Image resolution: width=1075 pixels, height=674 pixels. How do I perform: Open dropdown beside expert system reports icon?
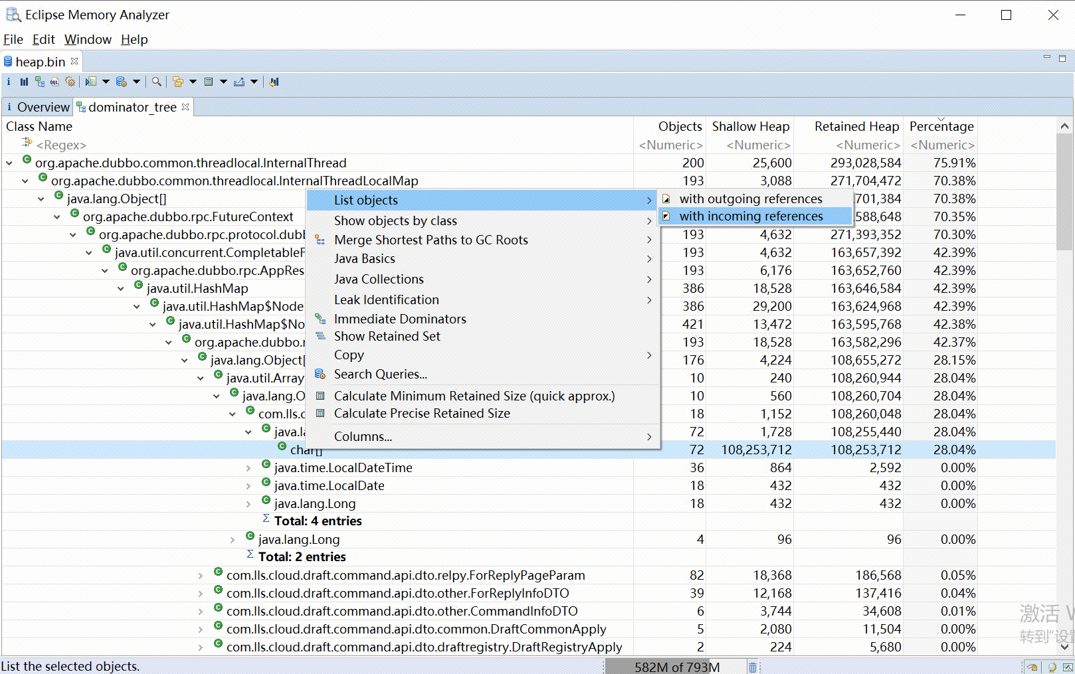click(106, 82)
